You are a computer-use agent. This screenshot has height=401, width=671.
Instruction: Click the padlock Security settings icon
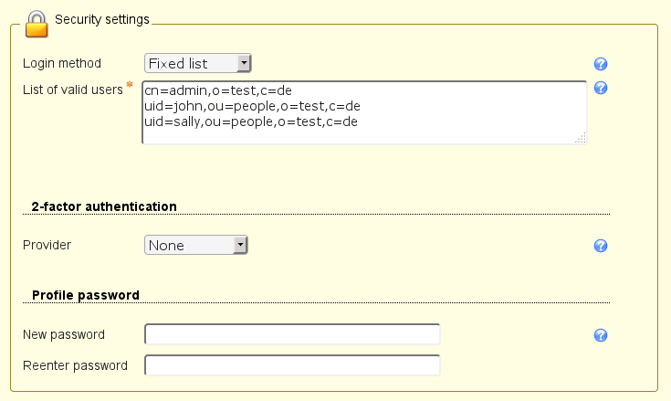click(x=37, y=24)
